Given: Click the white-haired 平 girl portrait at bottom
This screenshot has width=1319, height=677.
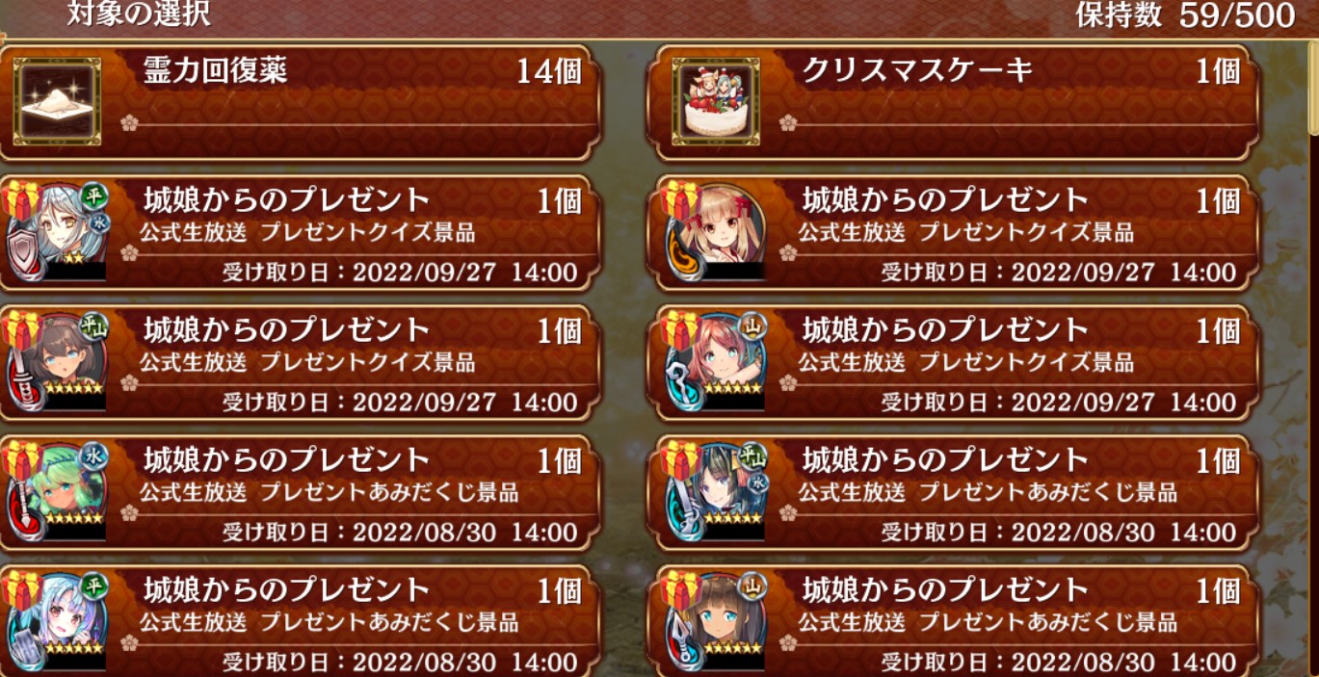Looking at the screenshot, I should (x=56, y=621).
